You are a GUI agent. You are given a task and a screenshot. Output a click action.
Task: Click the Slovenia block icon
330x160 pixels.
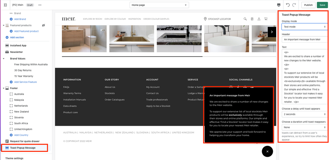pos(11,117)
